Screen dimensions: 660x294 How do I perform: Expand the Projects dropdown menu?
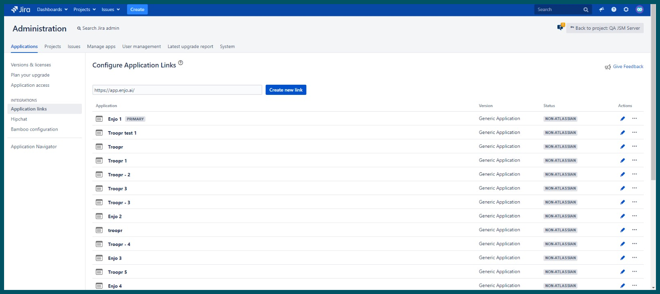(85, 9)
